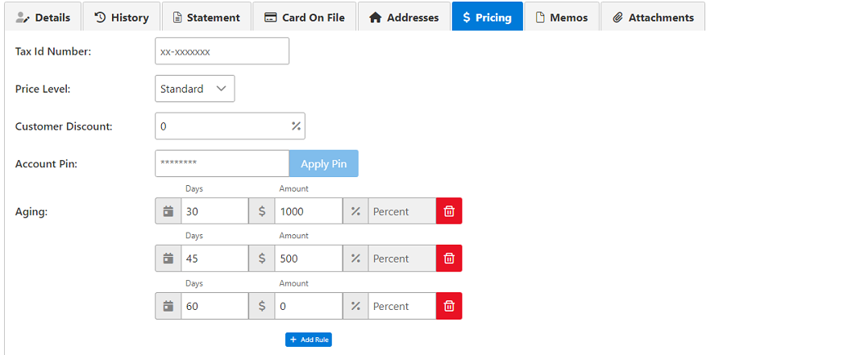Add a new aging rule
The image size is (856, 355).
click(308, 340)
